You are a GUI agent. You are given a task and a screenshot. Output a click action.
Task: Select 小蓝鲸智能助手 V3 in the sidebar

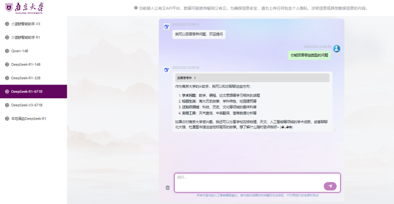pyautogui.click(x=34, y=24)
